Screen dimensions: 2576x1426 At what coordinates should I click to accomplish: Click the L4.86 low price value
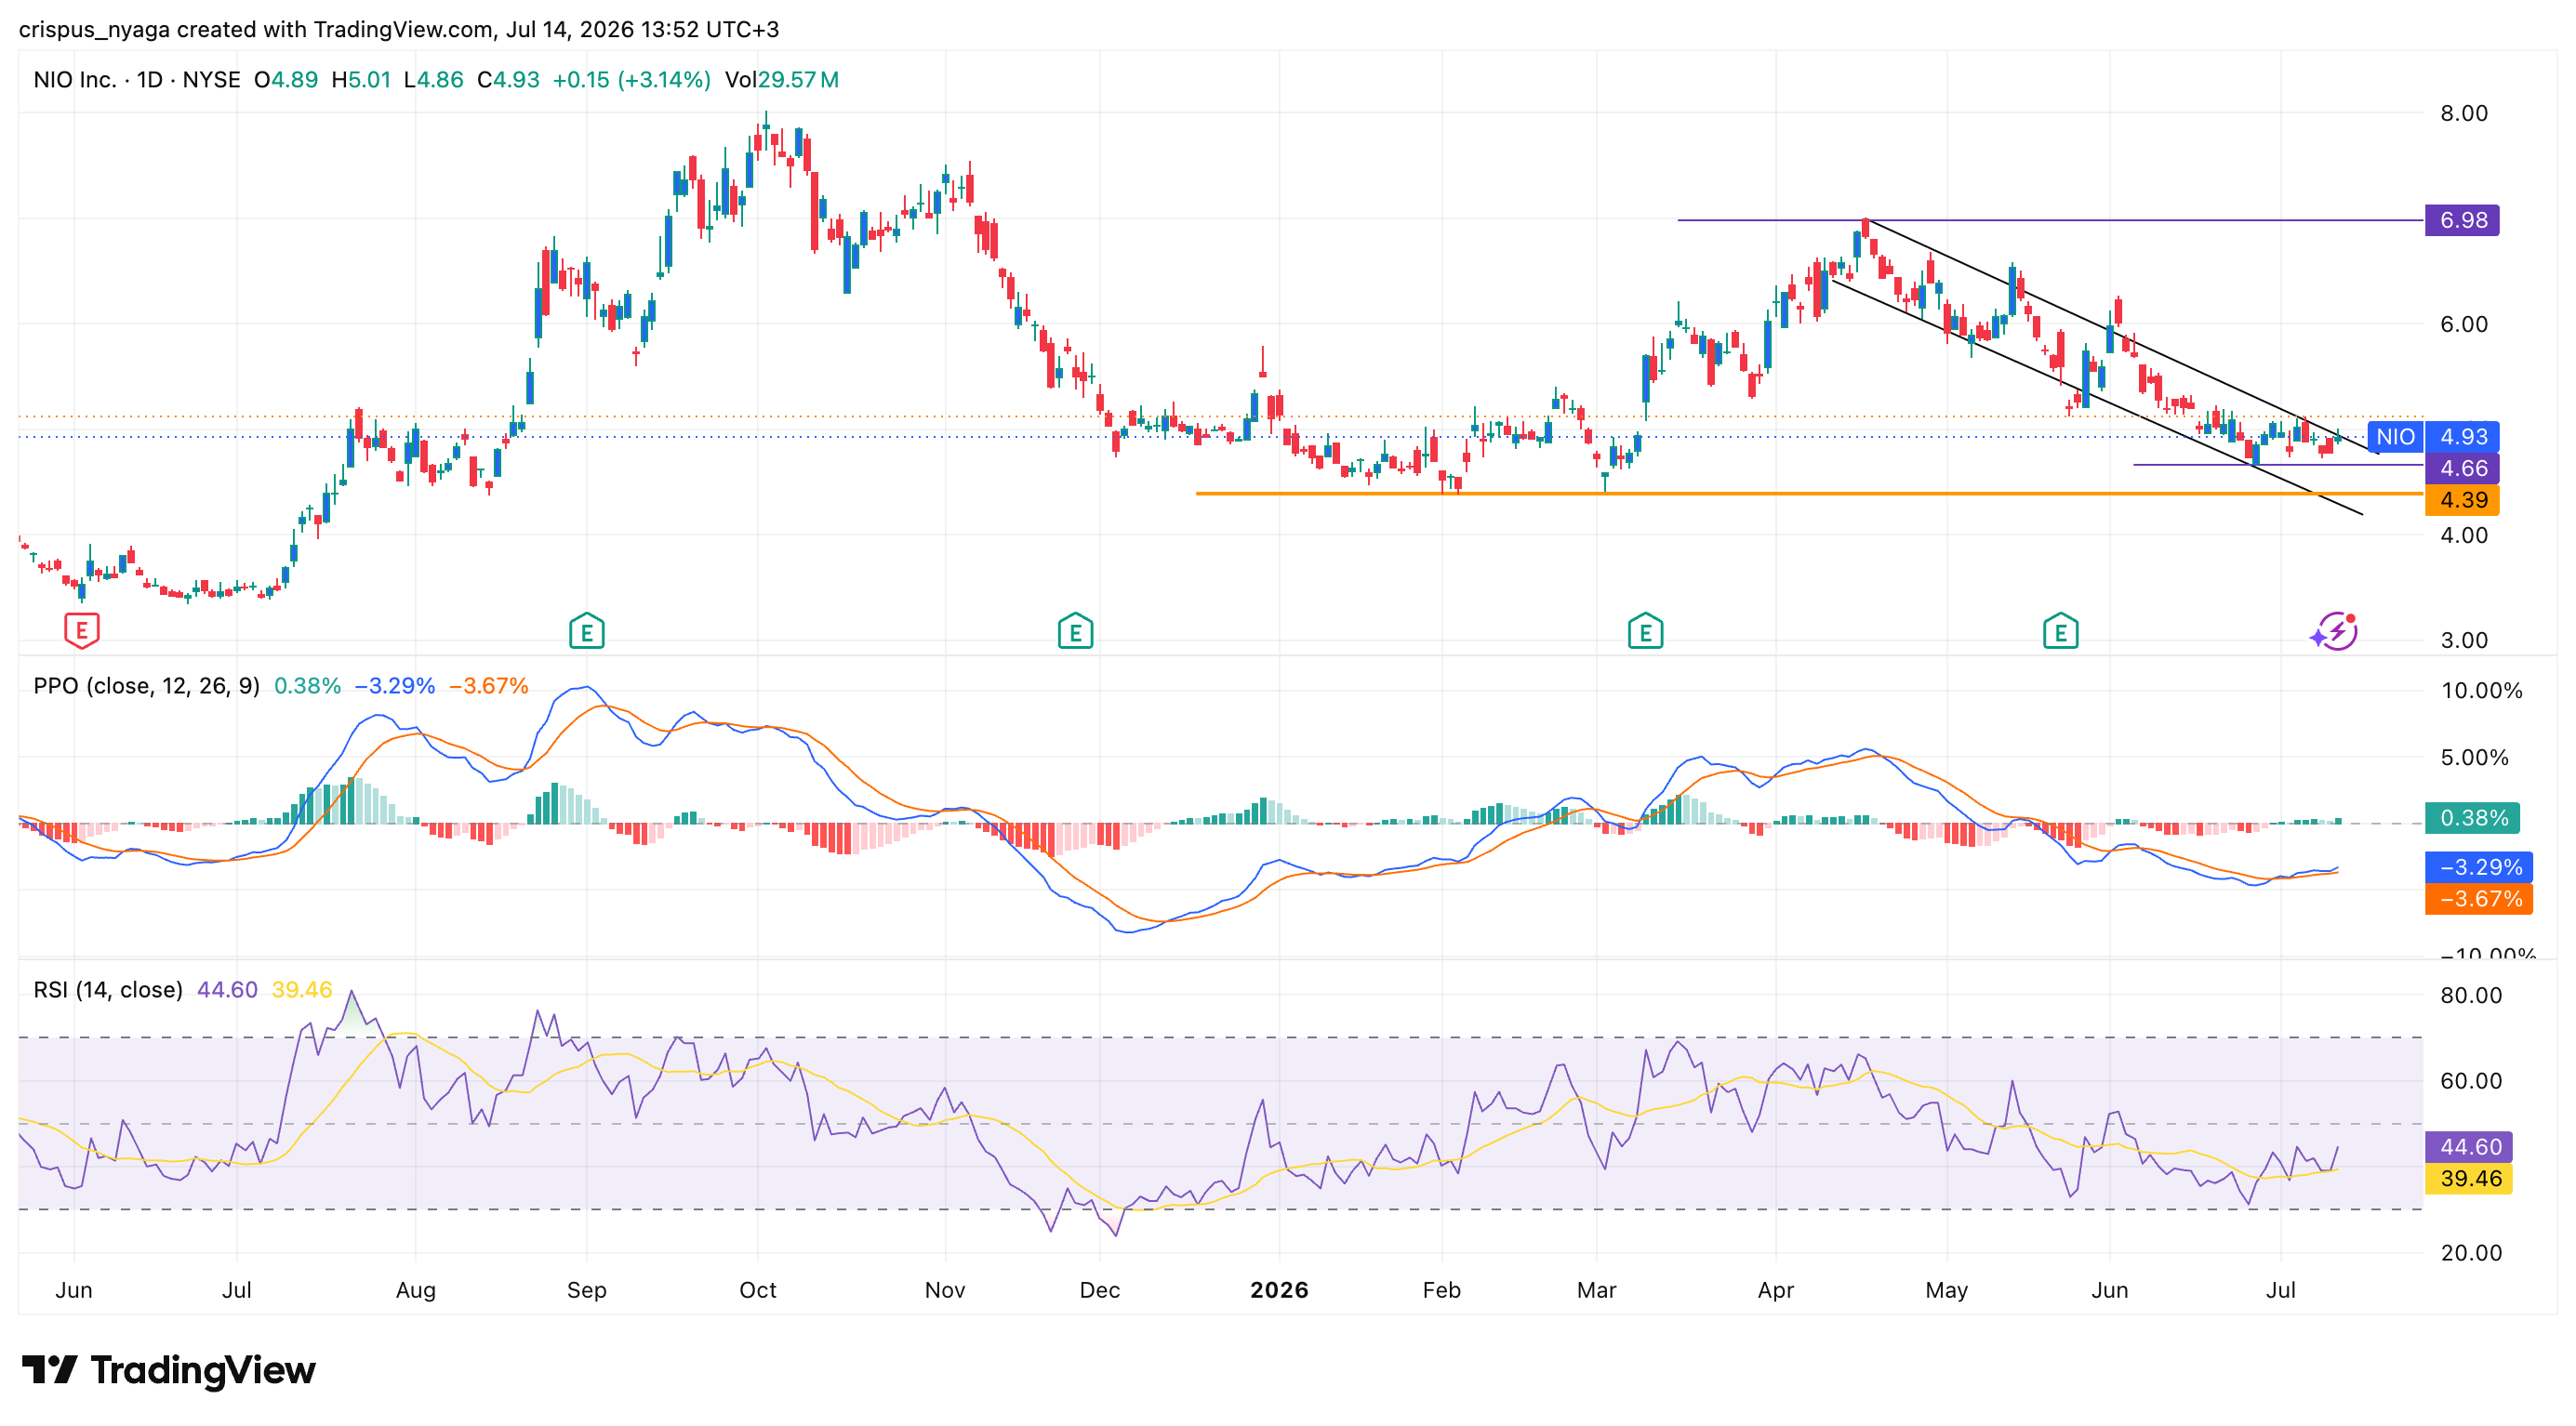point(433,80)
